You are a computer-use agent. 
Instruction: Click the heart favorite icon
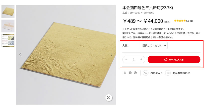pyautogui.click(x=146, y=73)
